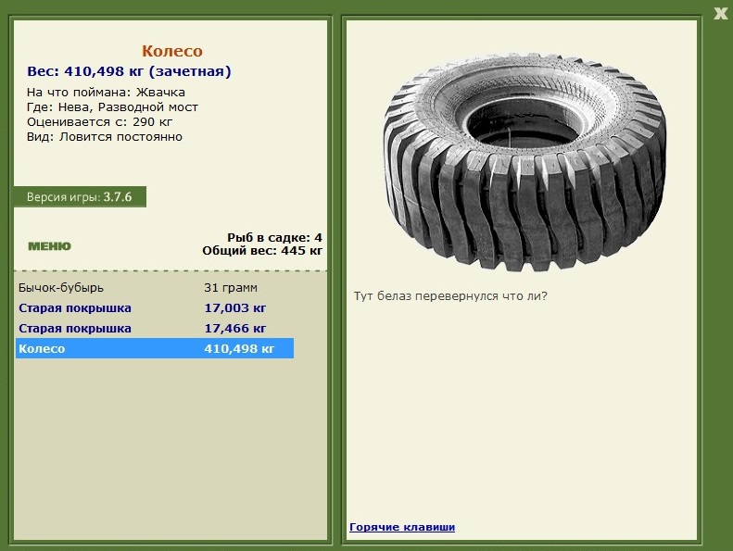Click the Где: Нева, Разводной мост line
Viewport: 733px width, 551px height.
click(113, 107)
